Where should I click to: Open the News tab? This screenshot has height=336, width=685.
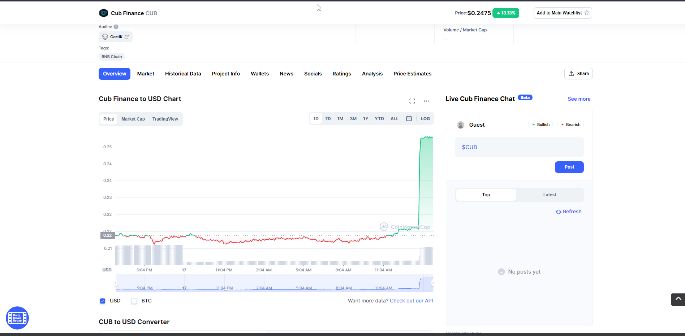287,74
